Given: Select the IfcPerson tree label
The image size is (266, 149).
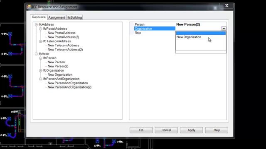Looking at the screenshot, I should pyautogui.click(x=50, y=58).
